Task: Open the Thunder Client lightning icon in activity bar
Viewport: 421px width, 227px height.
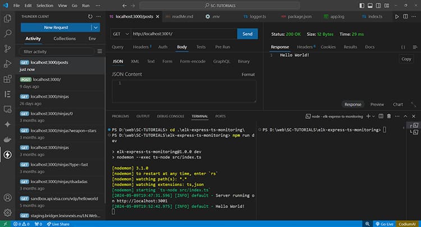Action: click(8, 154)
